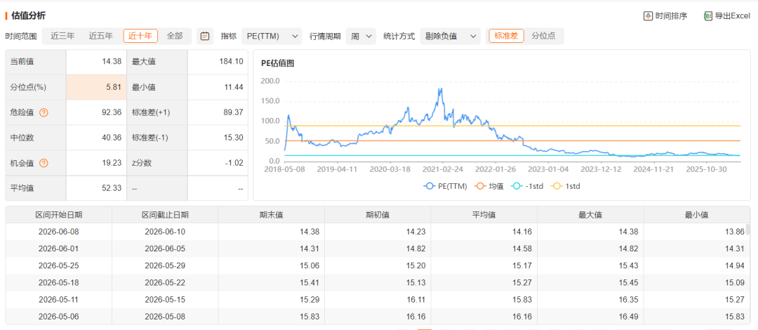Click the 机会值 help question icon
This screenshot has width=758, height=330.
44,163
